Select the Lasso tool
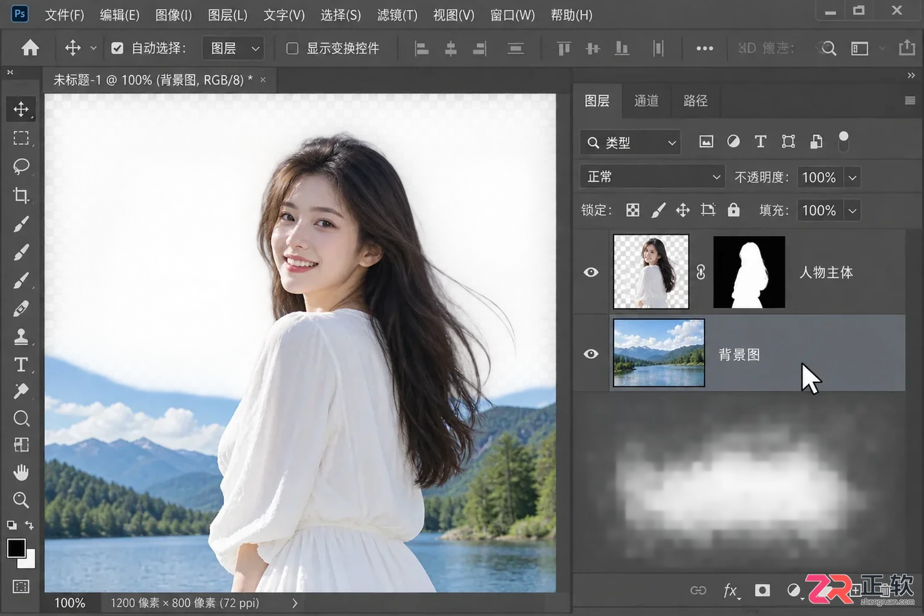 pyautogui.click(x=21, y=166)
